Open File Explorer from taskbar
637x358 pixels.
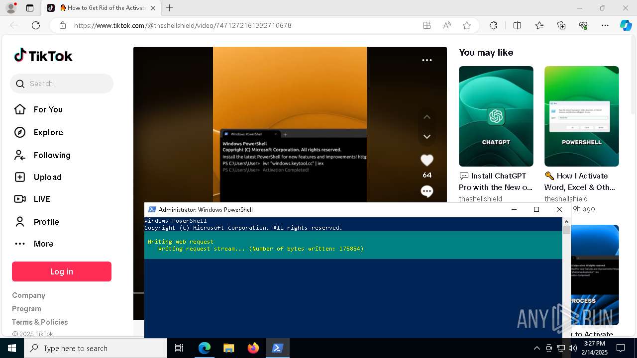228,348
